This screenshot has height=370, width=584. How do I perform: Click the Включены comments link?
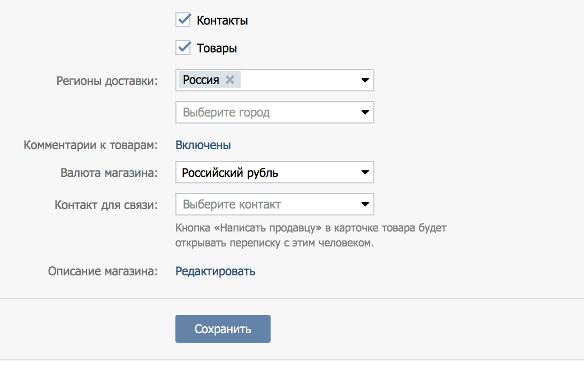pyautogui.click(x=203, y=145)
